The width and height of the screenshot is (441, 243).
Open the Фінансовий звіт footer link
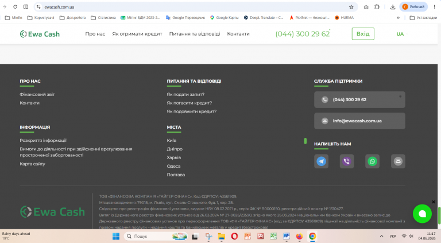pos(37,94)
